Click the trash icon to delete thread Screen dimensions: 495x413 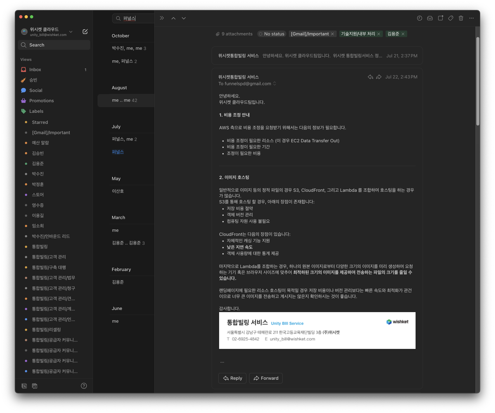click(x=461, y=18)
